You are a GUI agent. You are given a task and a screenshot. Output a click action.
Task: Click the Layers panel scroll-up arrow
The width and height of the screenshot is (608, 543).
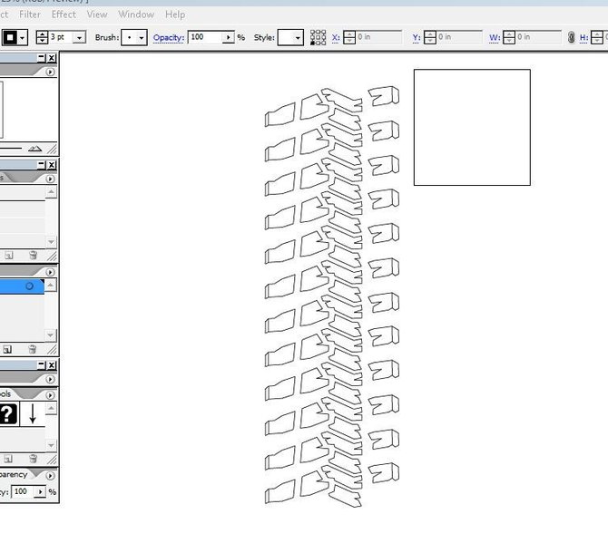[51, 286]
